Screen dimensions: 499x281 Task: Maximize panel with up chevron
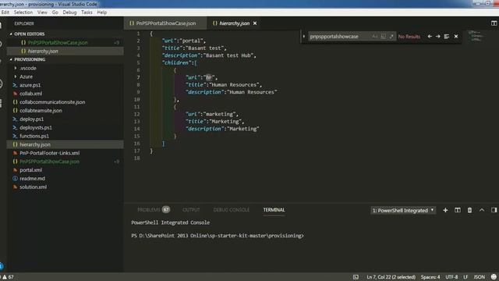(x=482, y=210)
